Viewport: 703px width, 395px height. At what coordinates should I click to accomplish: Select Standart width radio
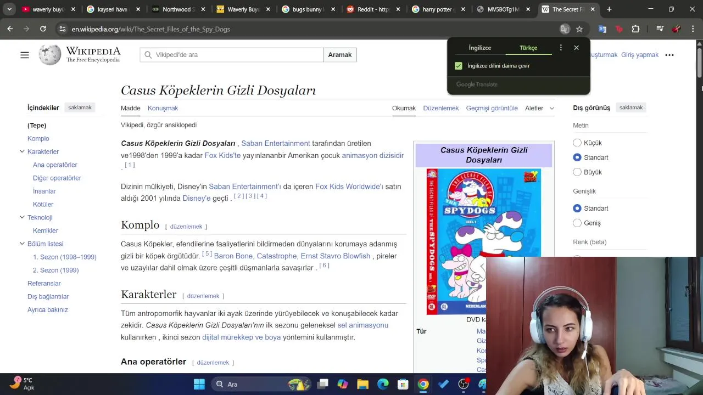(x=577, y=208)
